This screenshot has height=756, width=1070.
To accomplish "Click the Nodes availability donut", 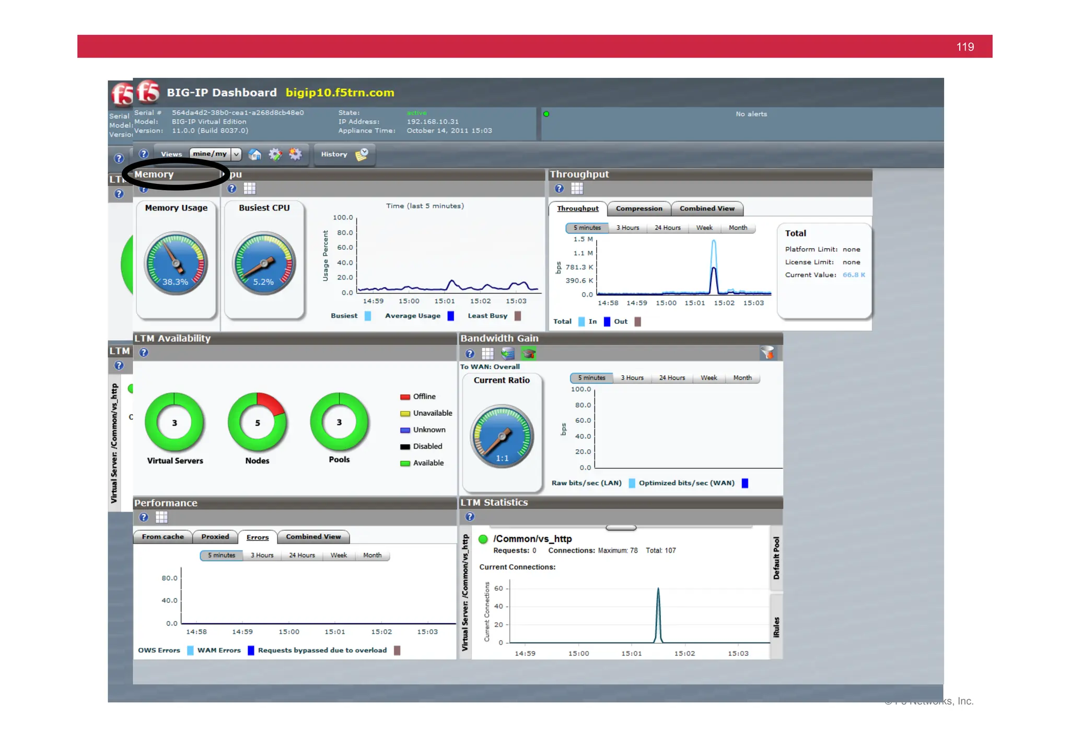I will click(x=257, y=422).
